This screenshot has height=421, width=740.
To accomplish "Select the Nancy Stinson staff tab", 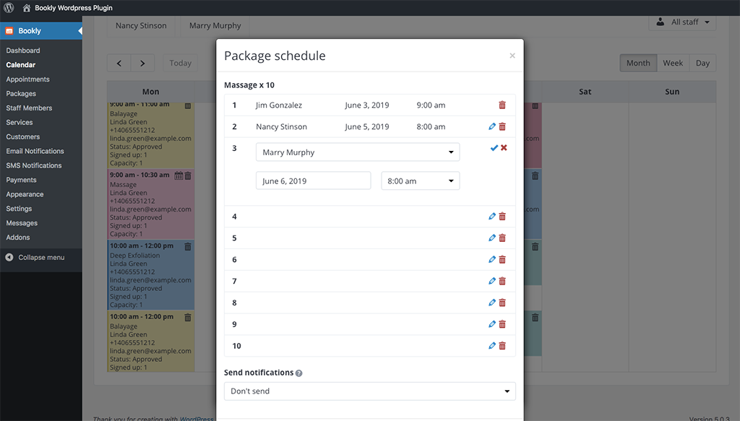I will [x=141, y=26].
